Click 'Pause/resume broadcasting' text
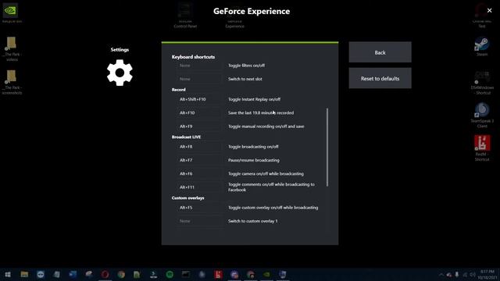Image resolution: width=500 pixels, height=281 pixels. (253, 160)
